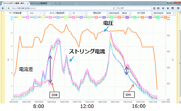Screen dimensions: 181x111
Task: Go to the home page icon
Action: pyautogui.click(x=168, y=8)
